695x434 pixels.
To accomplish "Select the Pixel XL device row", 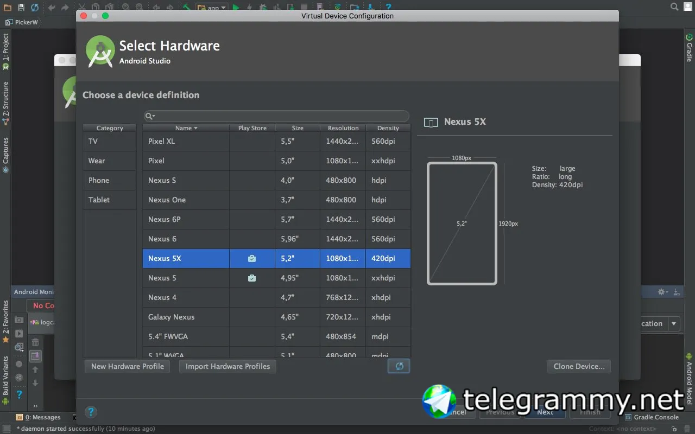I will [x=276, y=141].
